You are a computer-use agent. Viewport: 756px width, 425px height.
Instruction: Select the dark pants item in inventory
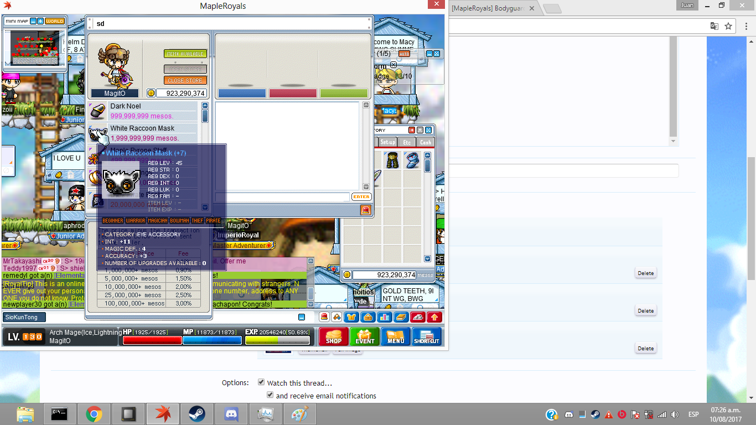393,160
